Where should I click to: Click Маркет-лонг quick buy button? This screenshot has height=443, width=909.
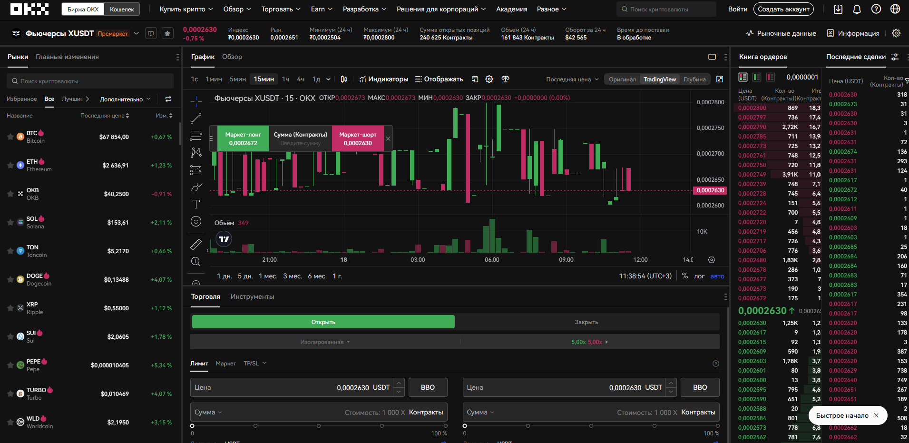click(243, 138)
